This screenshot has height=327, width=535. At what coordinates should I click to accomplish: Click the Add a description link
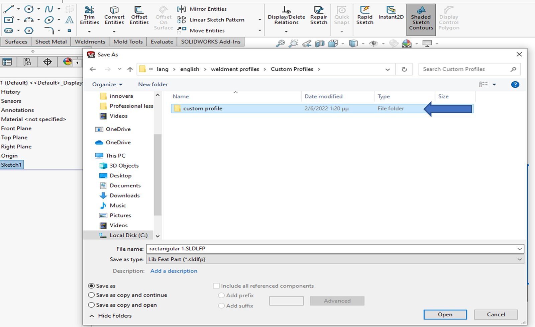174,271
